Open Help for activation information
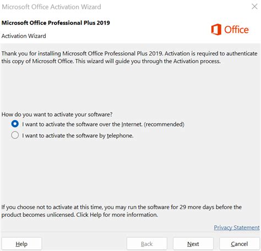Image resolution: width=261 pixels, height=251 pixels. click(x=21, y=244)
